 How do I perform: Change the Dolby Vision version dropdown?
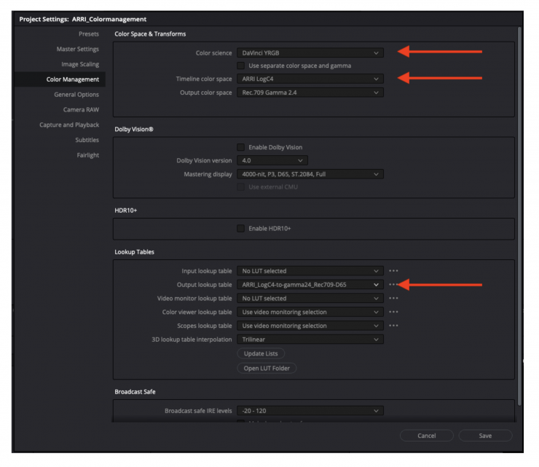(x=272, y=160)
